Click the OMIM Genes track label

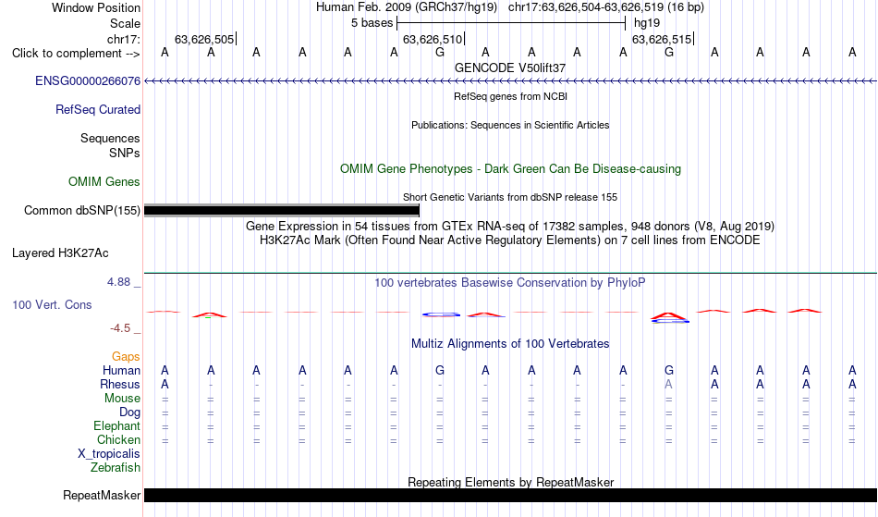point(104,182)
